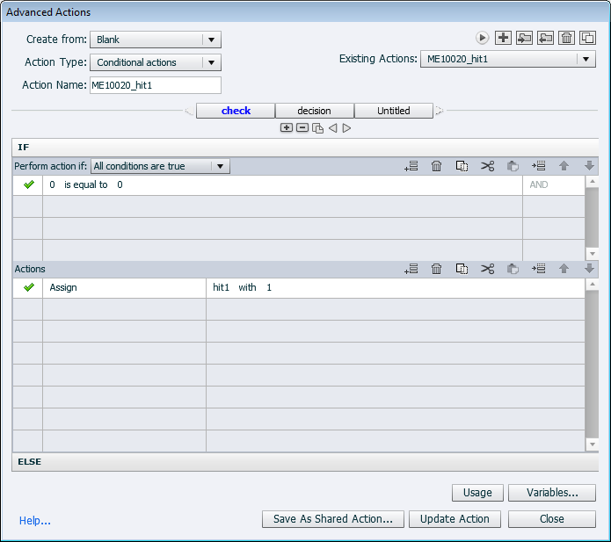The image size is (611, 542).
Task: Copy the action row in Actions toolbar
Action: pyautogui.click(x=462, y=269)
